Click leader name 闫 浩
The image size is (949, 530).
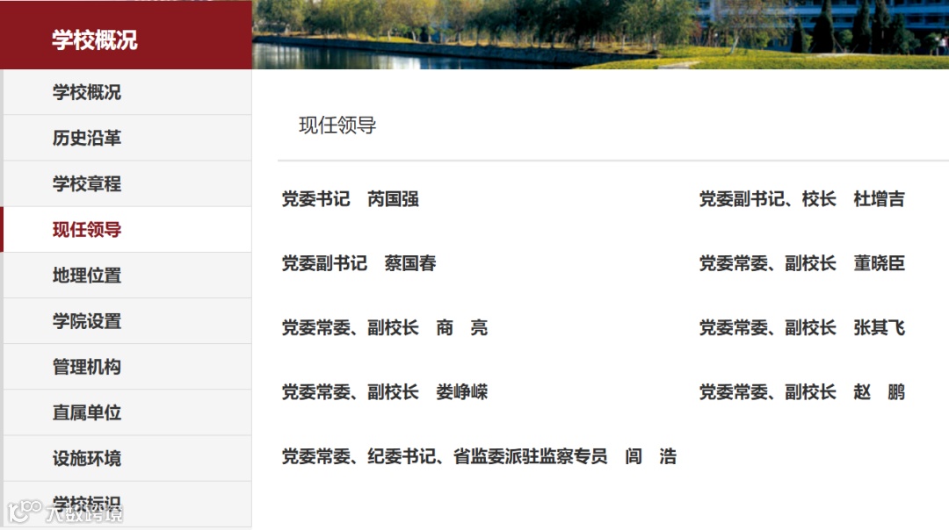click(650, 456)
